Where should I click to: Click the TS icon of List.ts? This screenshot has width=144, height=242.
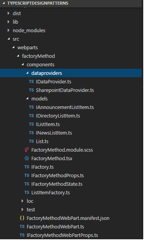[31, 141]
